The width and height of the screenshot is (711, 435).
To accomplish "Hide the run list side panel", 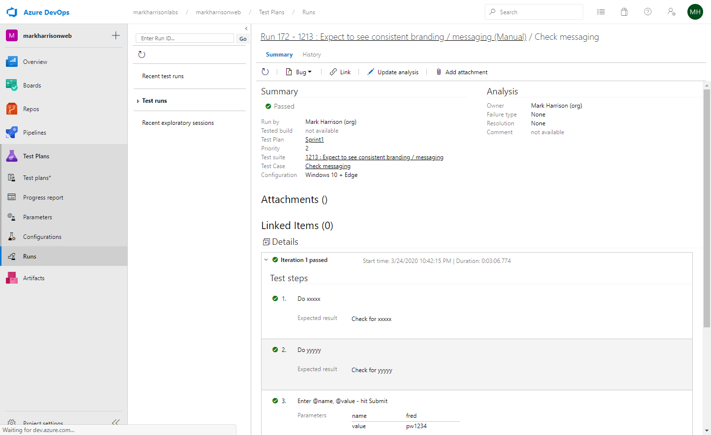I will tap(246, 29).
